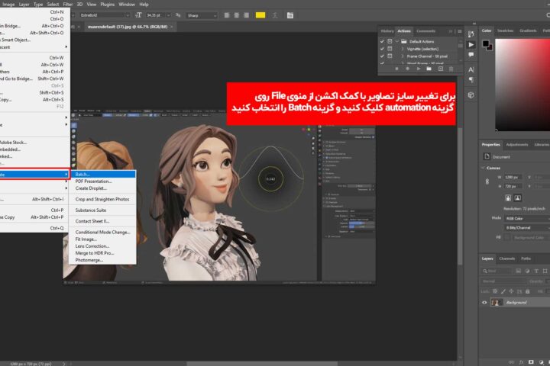Toggle dialog control for Default Actions set
Screen dimensions: 550x366
click(x=390, y=41)
